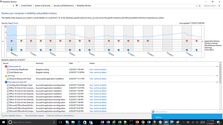Navigate to Security and Maintenance breadcrumb
223x125 pixels.
coord(64,6)
